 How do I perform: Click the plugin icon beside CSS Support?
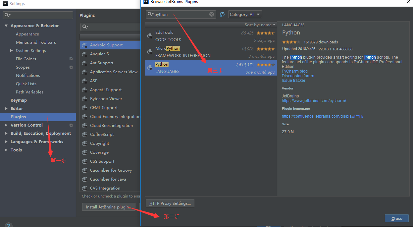tap(84, 161)
